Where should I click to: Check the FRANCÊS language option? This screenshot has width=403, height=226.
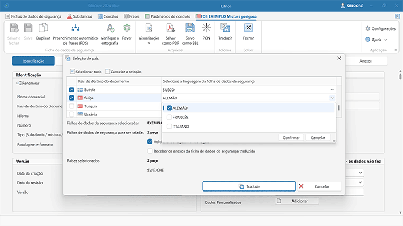click(x=169, y=117)
